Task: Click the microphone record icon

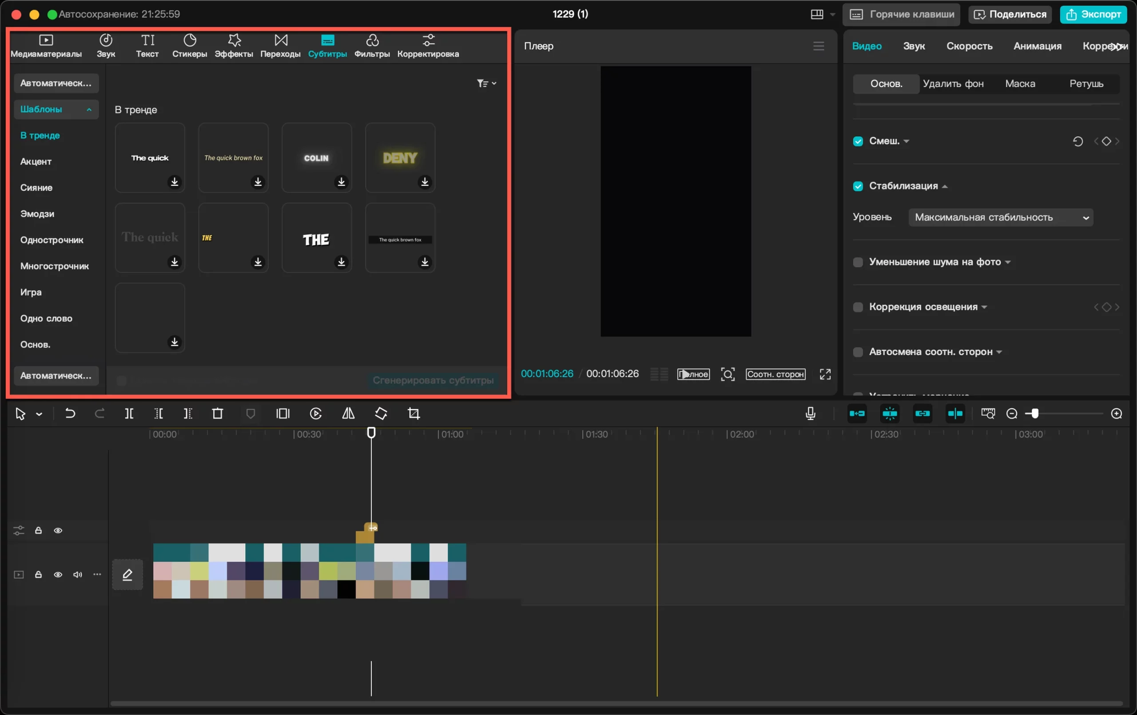Action: pyautogui.click(x=810, y=414)
